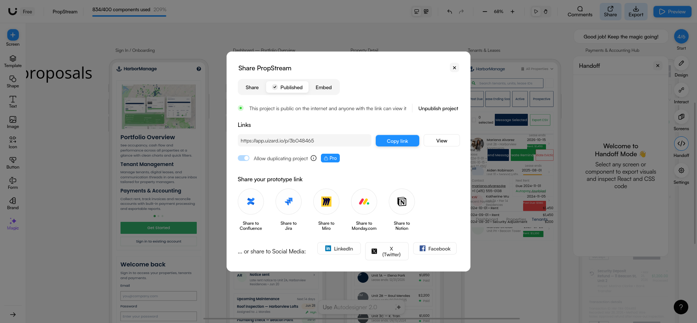Switch to the Share tab
This screenshot has width=697, height=323.
[x=252, y=87]
